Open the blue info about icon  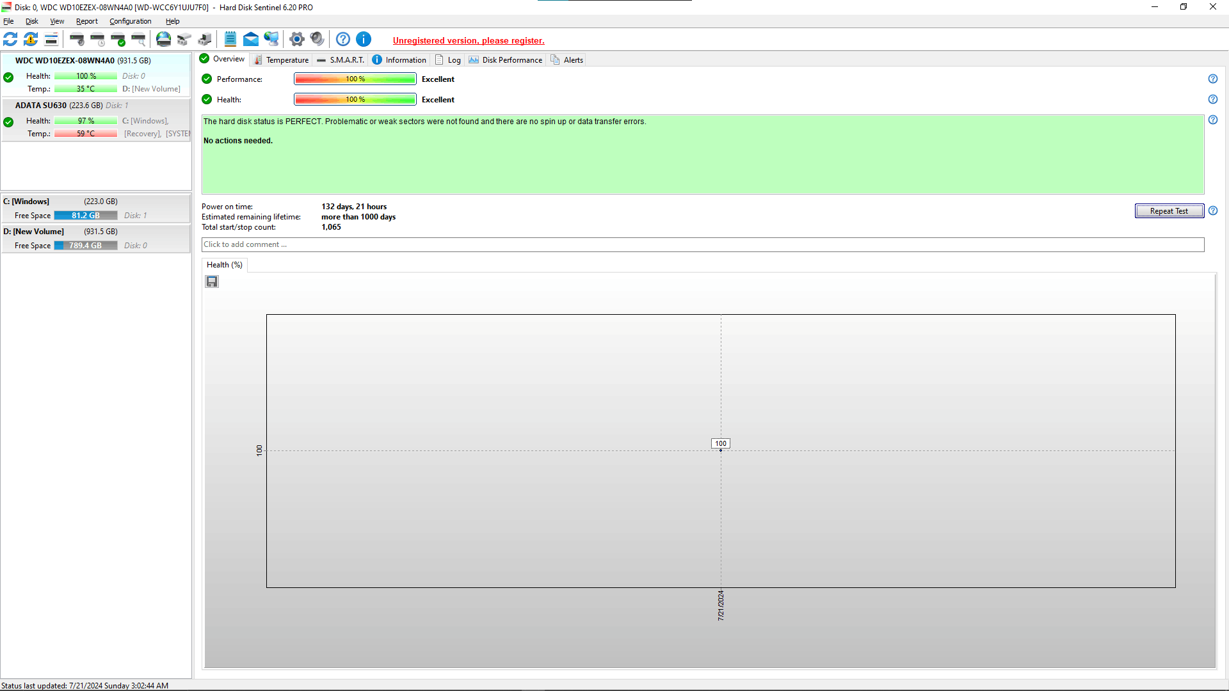coord(364,40)
